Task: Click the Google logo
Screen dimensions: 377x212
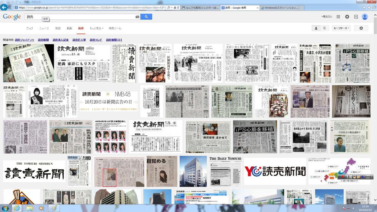Action: point(12,17)
